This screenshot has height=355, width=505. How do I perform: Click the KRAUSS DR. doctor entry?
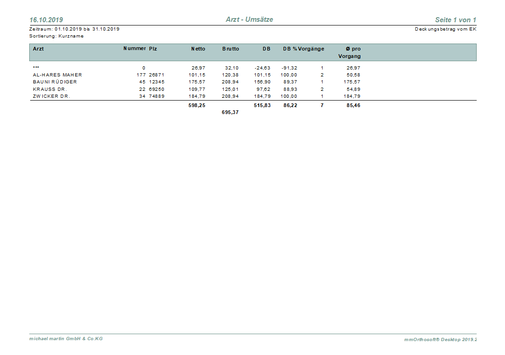tap(50, 89)
